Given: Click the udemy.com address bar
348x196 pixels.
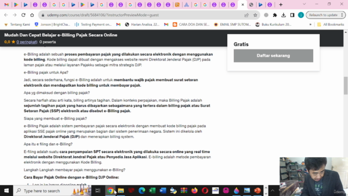Looking at the screenshot, I should pyautogui.click(x=142, y=15).
